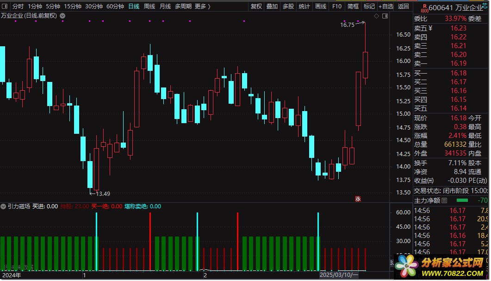Click the 买五 price 16.14
This screenshot has height=281, width=491.
[x=459, y=108]
